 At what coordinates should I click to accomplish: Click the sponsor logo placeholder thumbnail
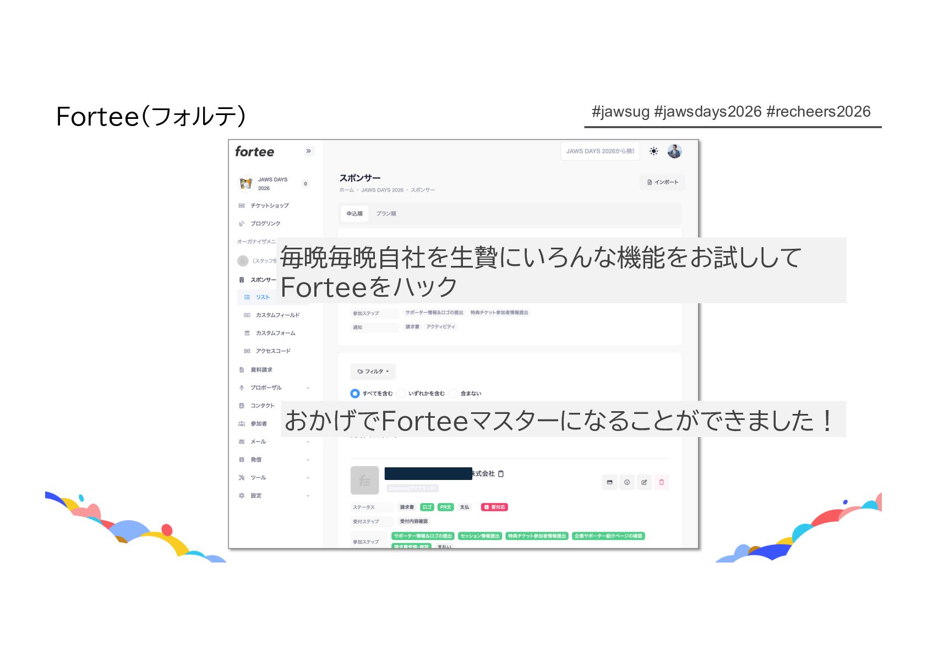click(364, 481)
